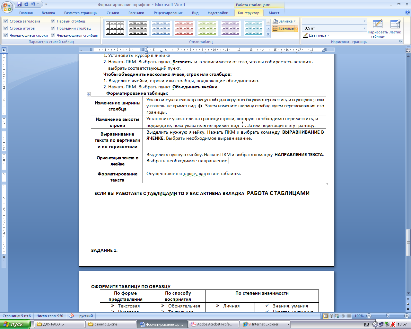Image resolution: width=411 pixels, height=329 pixels.
Task: Activate Нарисовать таблицу draw table tool
Action: pos(378,29)
